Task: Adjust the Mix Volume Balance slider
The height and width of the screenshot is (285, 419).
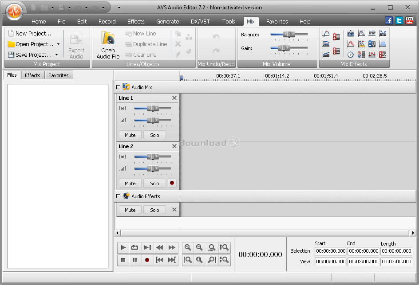Action: (289, 34)
